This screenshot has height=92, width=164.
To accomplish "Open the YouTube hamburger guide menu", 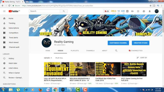I will point(4,11).
